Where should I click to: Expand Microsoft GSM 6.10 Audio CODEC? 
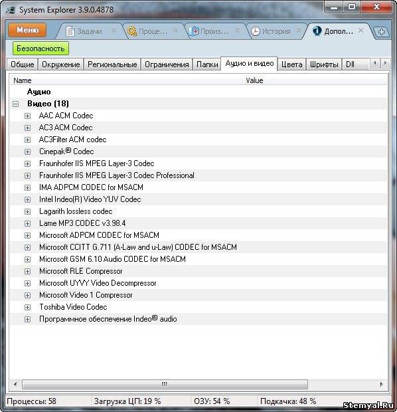[27, 259]
